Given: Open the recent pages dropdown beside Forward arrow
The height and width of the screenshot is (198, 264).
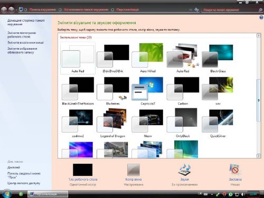Looking at the screenshot, I should [x=16, y=10].
